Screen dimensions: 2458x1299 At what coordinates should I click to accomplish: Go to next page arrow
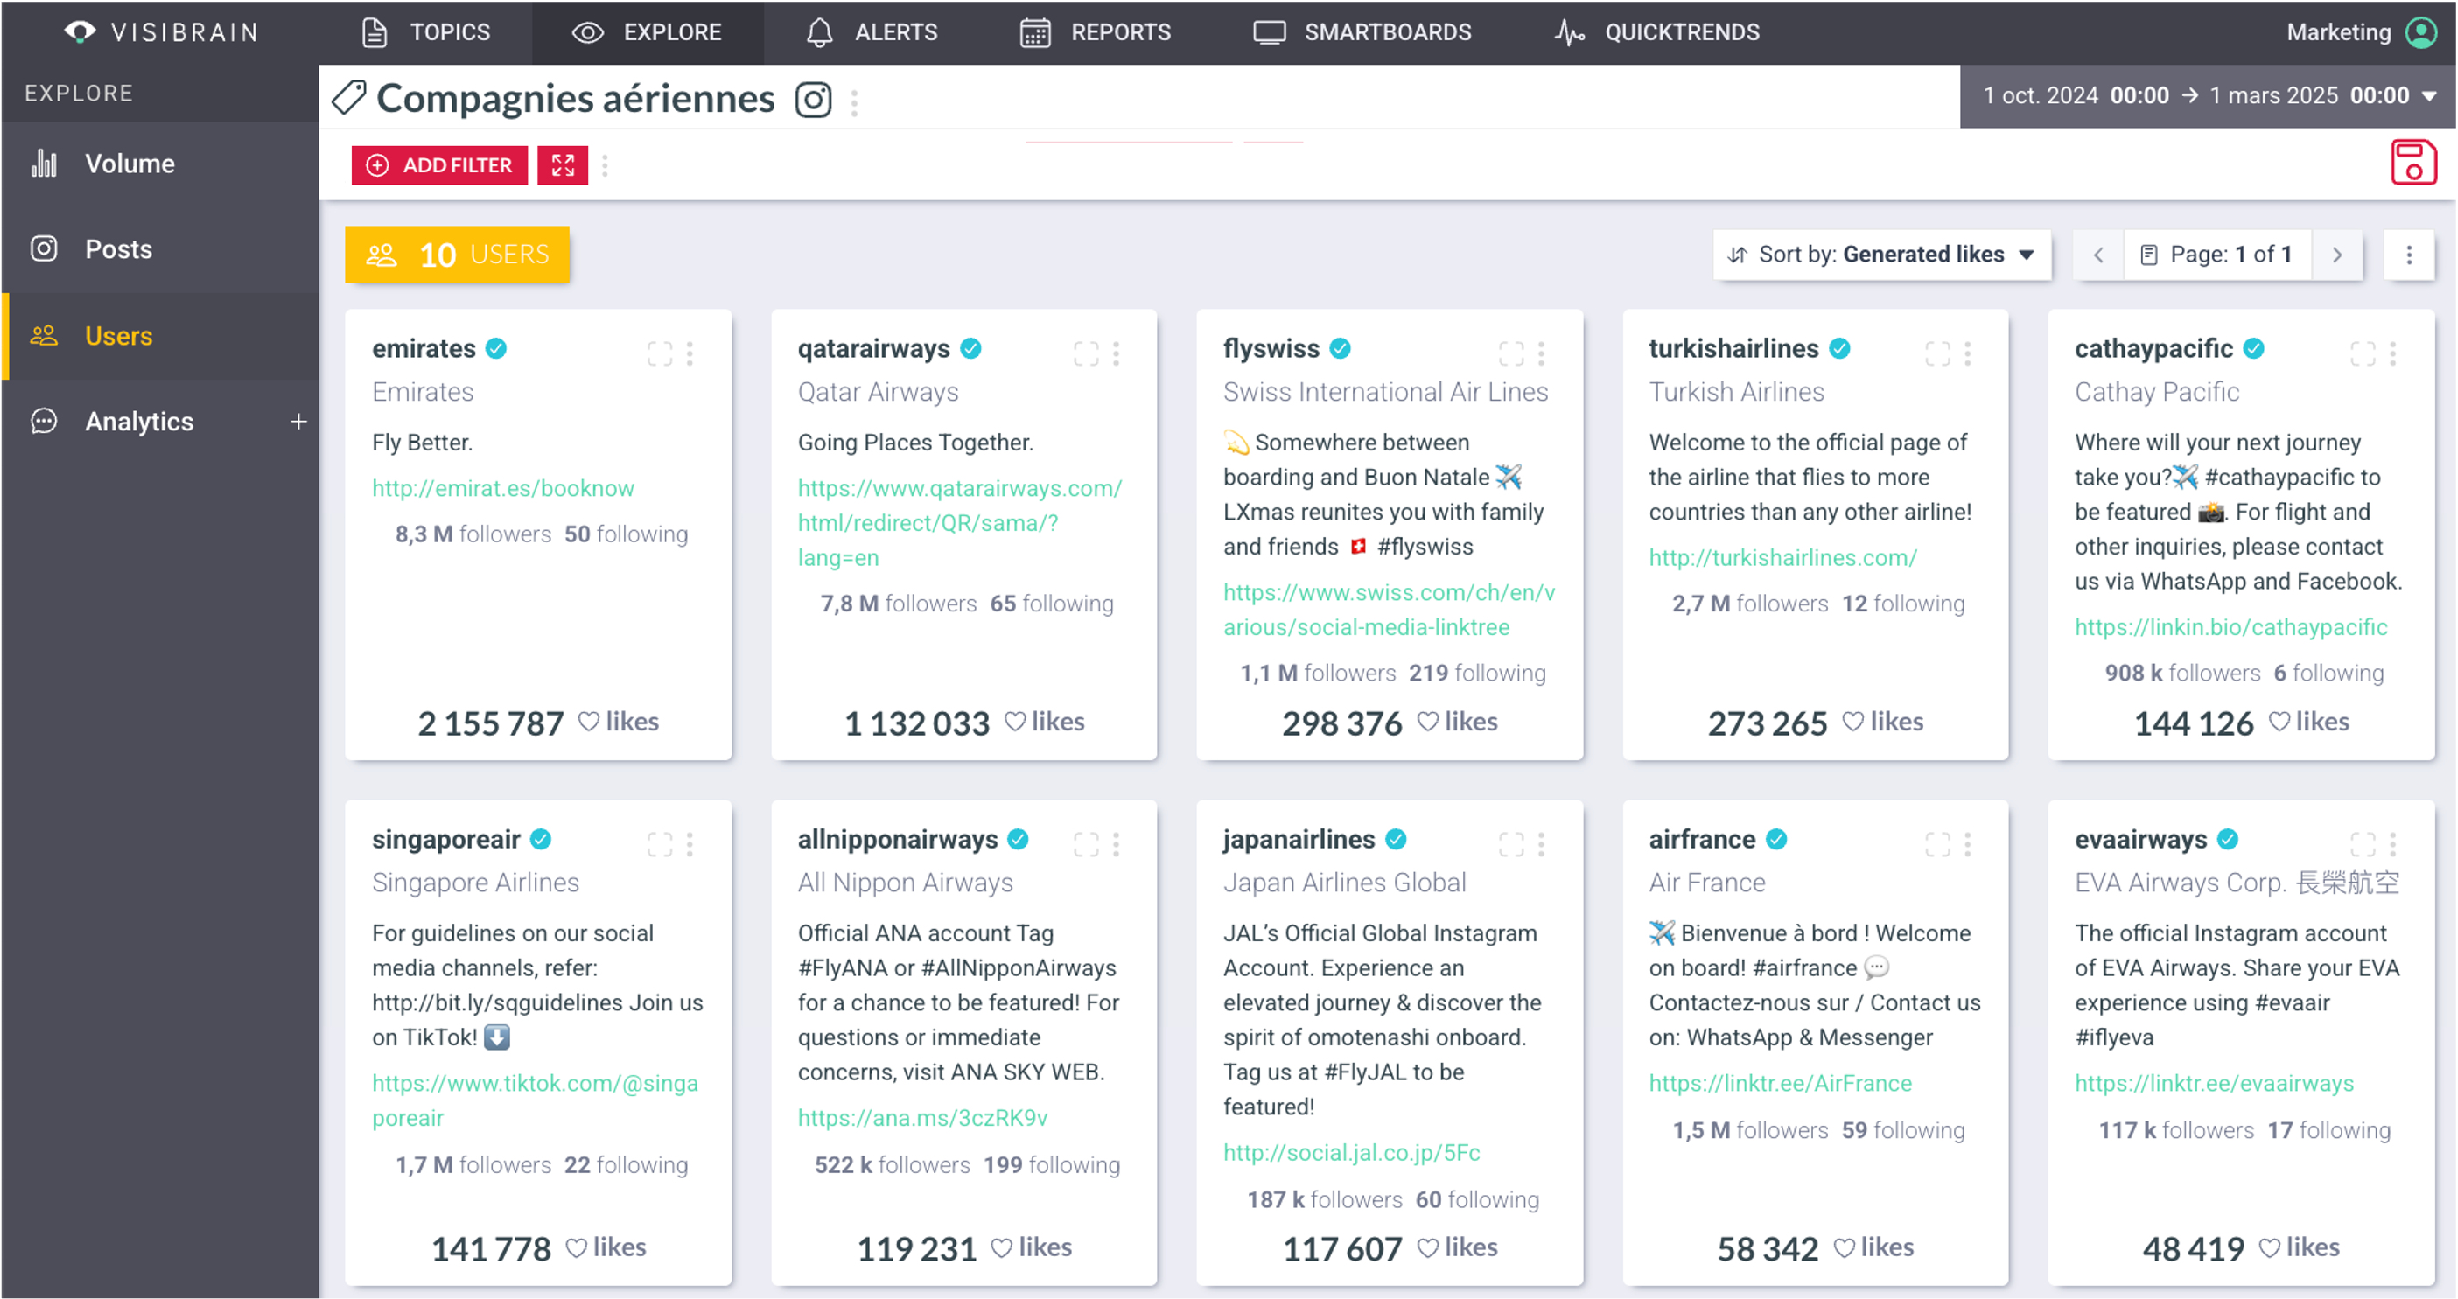point(2337,255)
